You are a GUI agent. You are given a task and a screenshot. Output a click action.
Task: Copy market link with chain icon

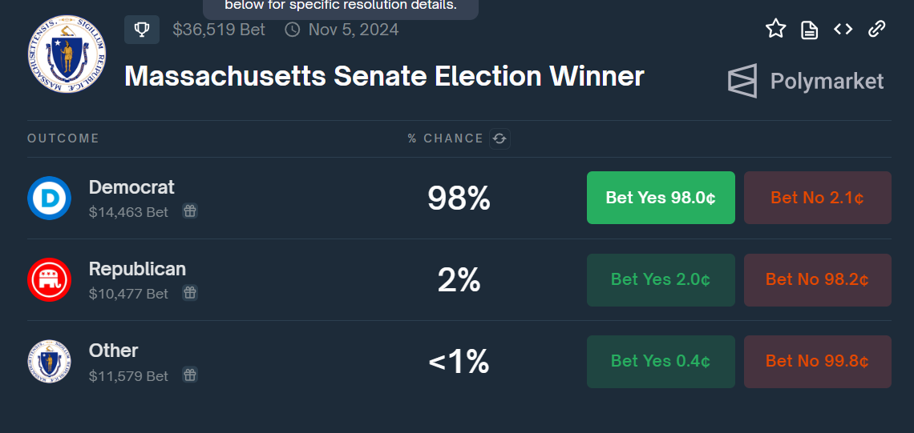click(x=877, y=30)
